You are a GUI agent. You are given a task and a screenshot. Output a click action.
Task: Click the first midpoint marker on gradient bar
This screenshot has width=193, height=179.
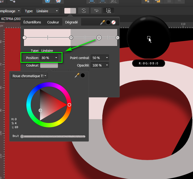pos(48,38)
